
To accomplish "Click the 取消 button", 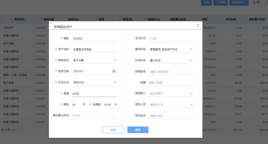I will [113, 130].
